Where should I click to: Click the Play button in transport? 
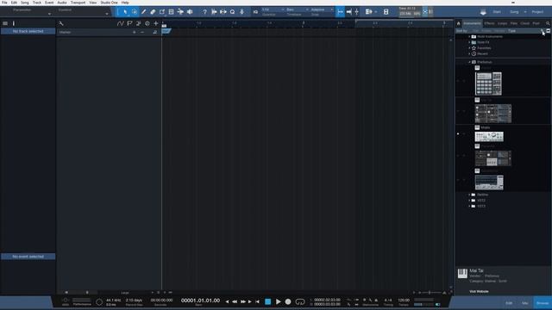[278, 301]
